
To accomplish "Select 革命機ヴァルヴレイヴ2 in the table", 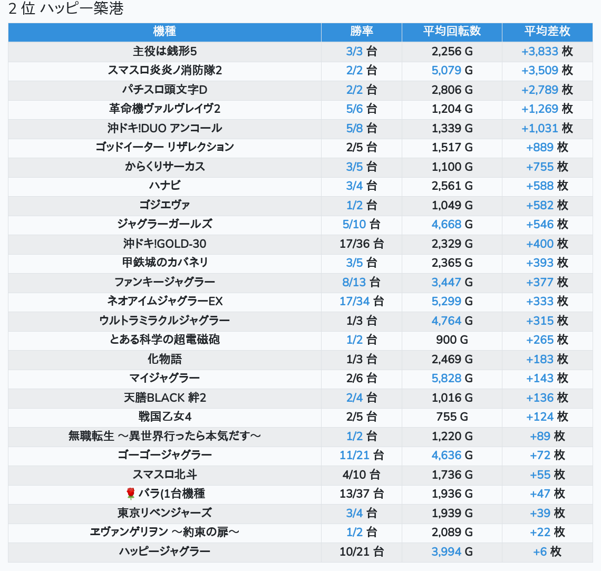I will (x=164, y=109).
